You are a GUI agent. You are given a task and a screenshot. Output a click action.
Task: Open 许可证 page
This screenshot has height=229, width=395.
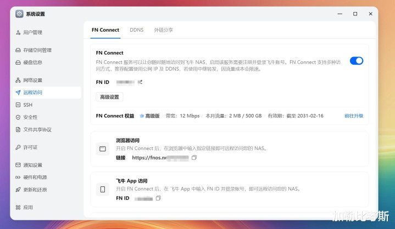click(47, 147)
